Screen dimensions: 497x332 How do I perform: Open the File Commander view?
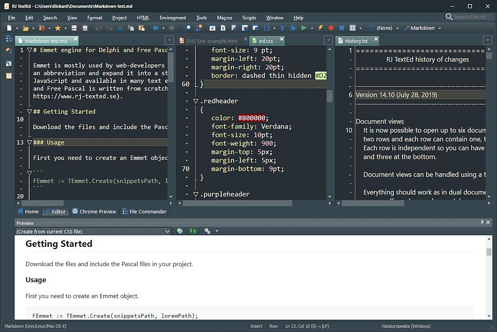point(144,211)
